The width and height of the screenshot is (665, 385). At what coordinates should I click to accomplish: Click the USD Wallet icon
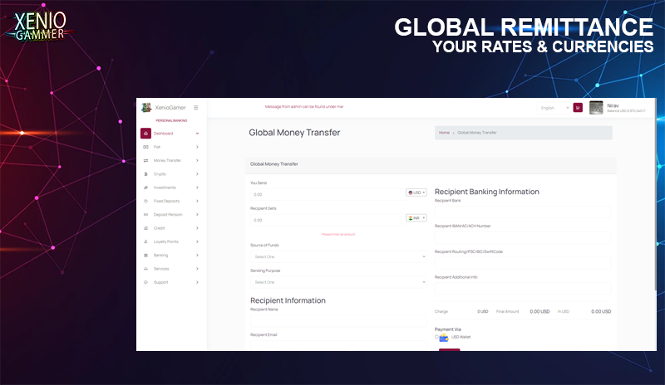click(444, 338)
